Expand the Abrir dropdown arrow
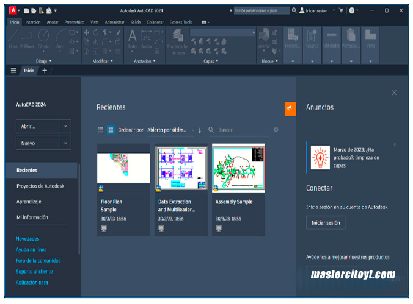The width and height of the screenshot is (413, 304). tap(65, 126)
